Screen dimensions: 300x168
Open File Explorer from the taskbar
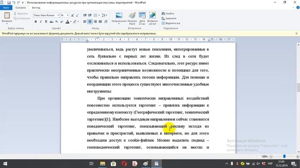[103, 164]
